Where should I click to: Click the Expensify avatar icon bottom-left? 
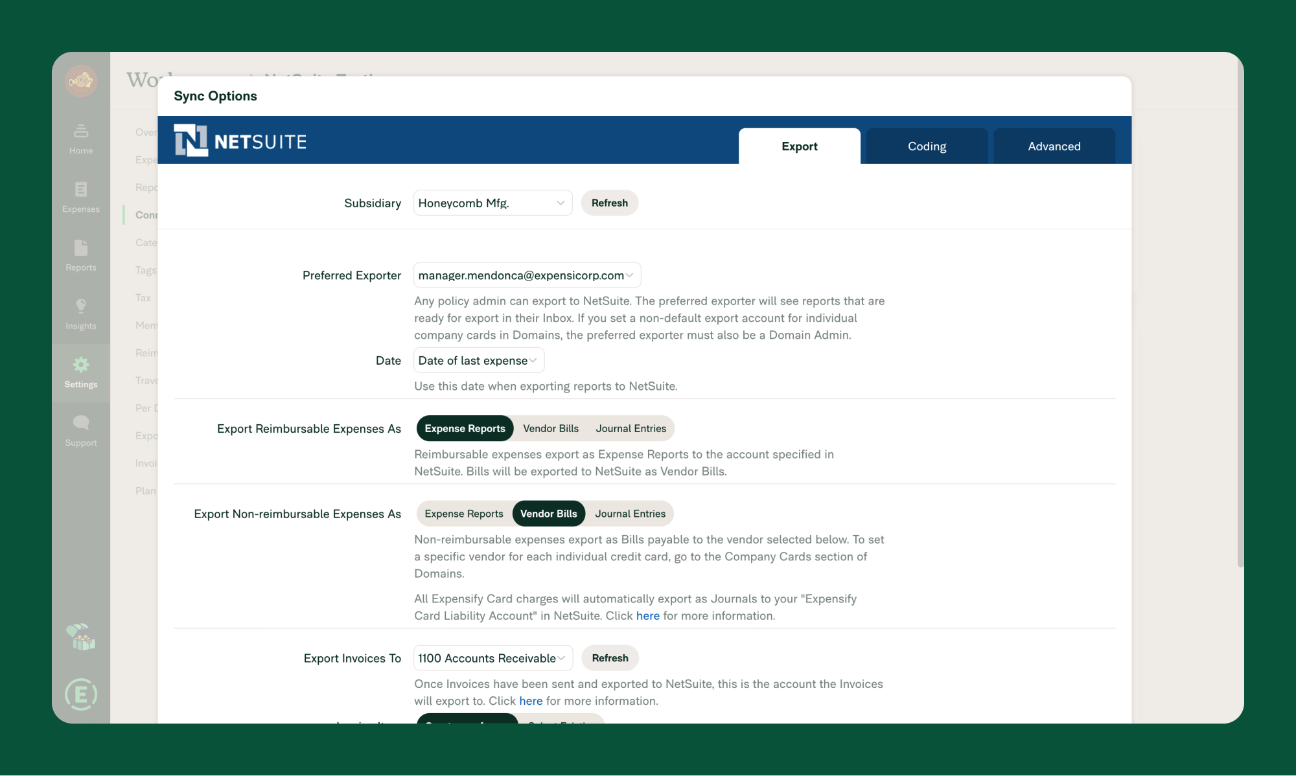[80, 694]
